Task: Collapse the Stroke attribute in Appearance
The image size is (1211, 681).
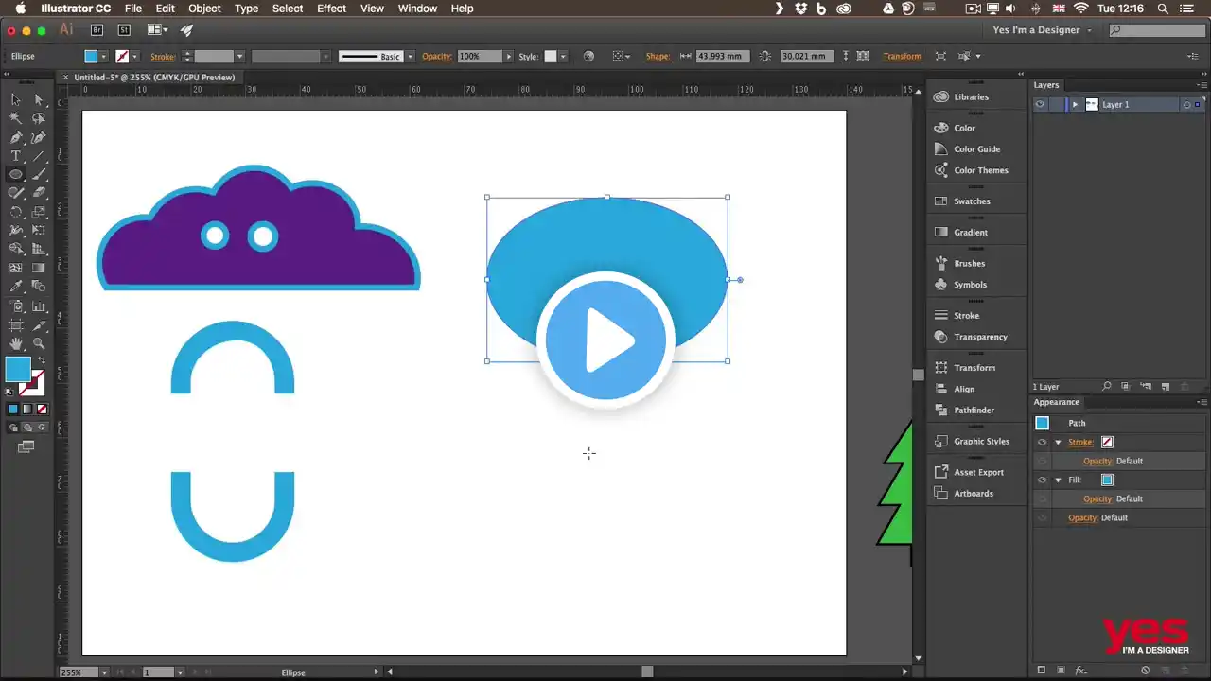Action: coord(1058,442)
